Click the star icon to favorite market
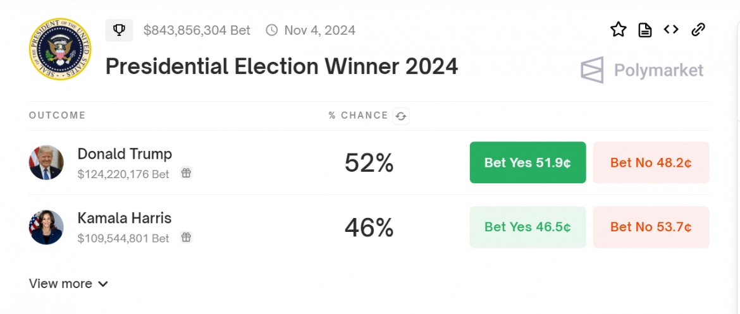Image resolution: width=740 pixels, height=314 pixels. (x=618, y=30)
